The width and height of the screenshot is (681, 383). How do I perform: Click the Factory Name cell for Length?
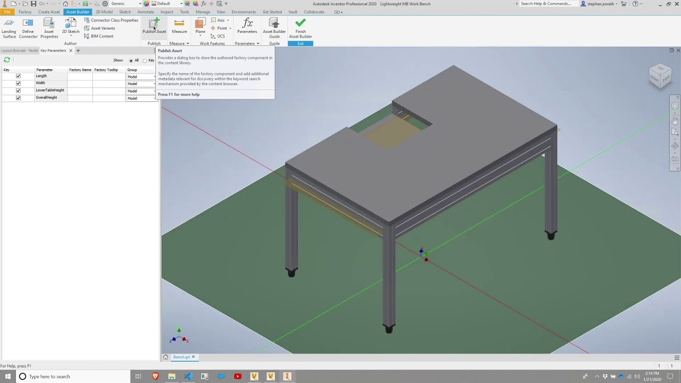click(80, 76)
